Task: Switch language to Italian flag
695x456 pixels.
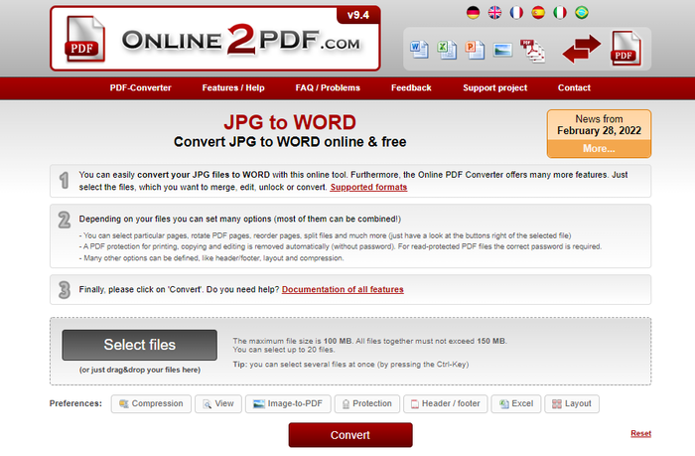Action: point(560,13)
